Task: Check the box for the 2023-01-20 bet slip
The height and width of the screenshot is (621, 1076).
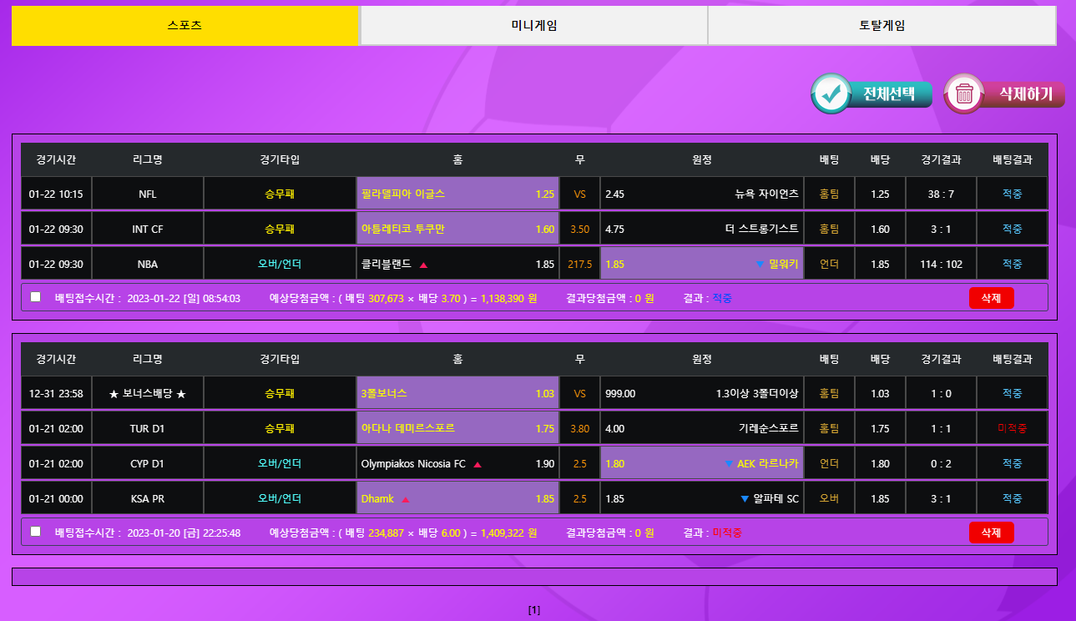Action: (35, 532)
